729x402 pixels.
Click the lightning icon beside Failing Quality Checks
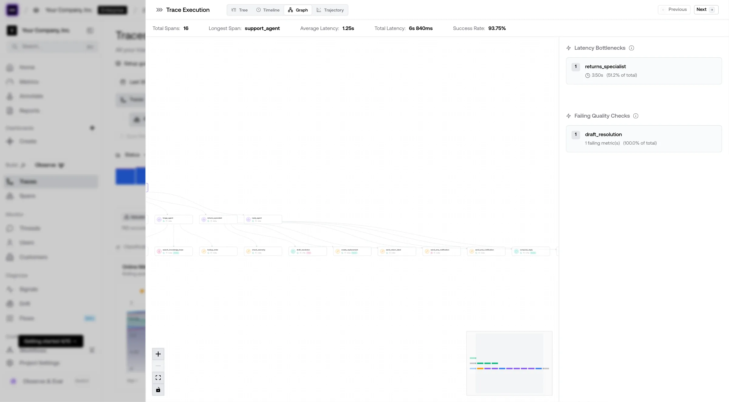569,116
